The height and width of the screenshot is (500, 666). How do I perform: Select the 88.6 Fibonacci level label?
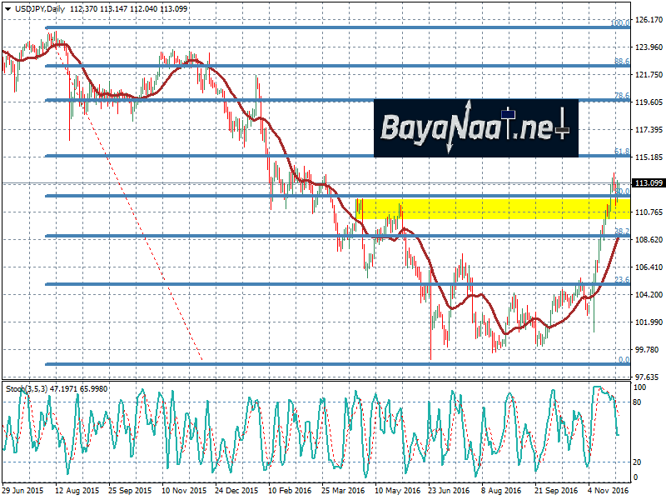pyautogui.click(x=621, y=62)
